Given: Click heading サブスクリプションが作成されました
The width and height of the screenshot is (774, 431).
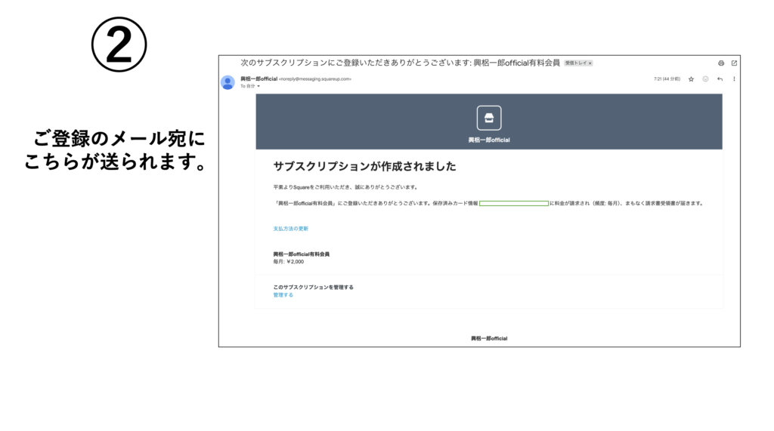Looking at the screenshot, I should [x=364, y=167].
